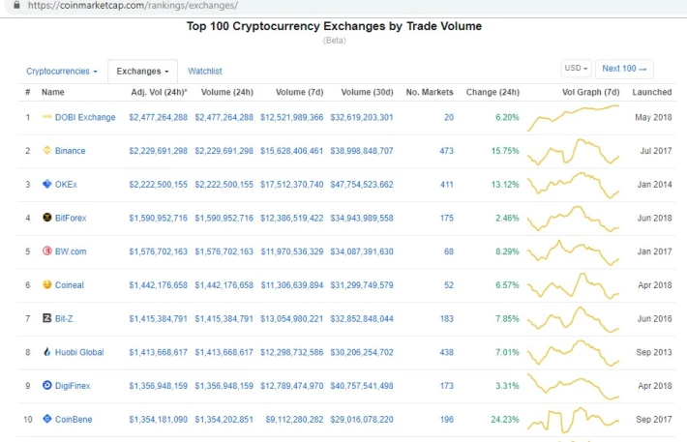The height and width of the screenshot is (442, 687).
Task: Click the Bit-Z 7d volume graph
Action: (x=573, y=319)
